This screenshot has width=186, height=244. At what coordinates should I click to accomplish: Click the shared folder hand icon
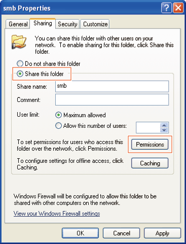(19, 42)
